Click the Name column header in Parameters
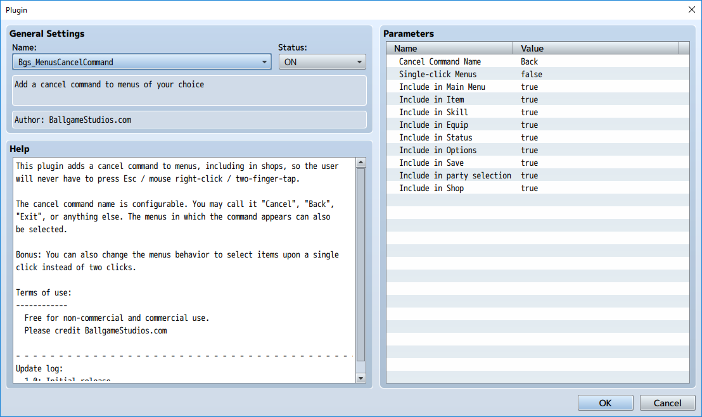 (x=449, y=48)
